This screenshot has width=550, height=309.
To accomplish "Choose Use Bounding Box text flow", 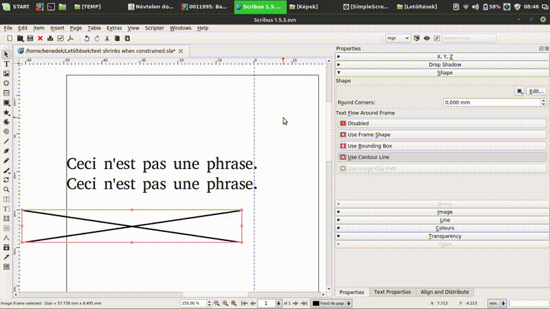I will [370, 146].
